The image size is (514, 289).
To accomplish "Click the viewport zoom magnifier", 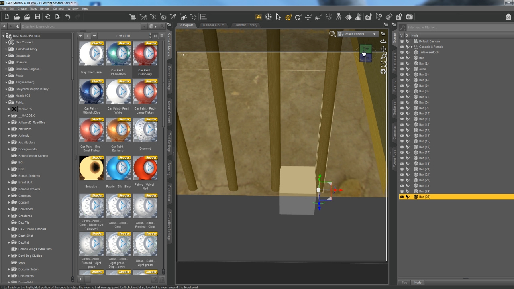I will pos(383,56).
